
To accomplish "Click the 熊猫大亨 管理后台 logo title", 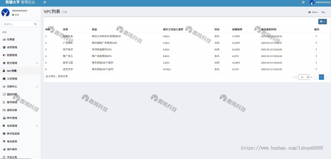I will 20,2.
